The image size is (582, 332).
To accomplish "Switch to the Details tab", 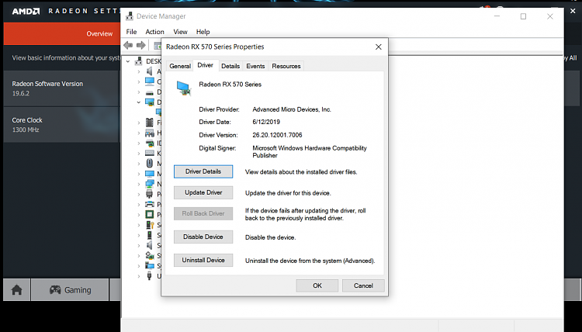I will point(230,66).
